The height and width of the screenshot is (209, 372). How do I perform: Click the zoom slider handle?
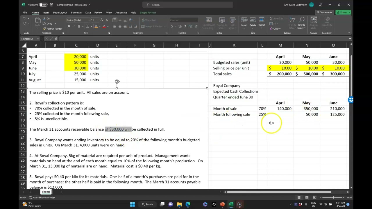tap(333, 197)
